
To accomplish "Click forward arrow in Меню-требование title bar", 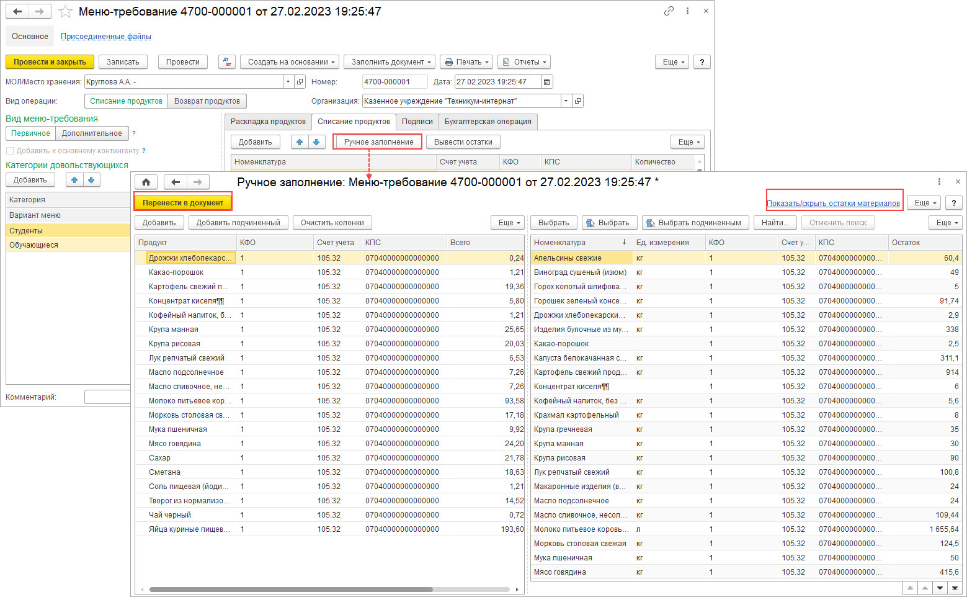I will coord(40,11).
